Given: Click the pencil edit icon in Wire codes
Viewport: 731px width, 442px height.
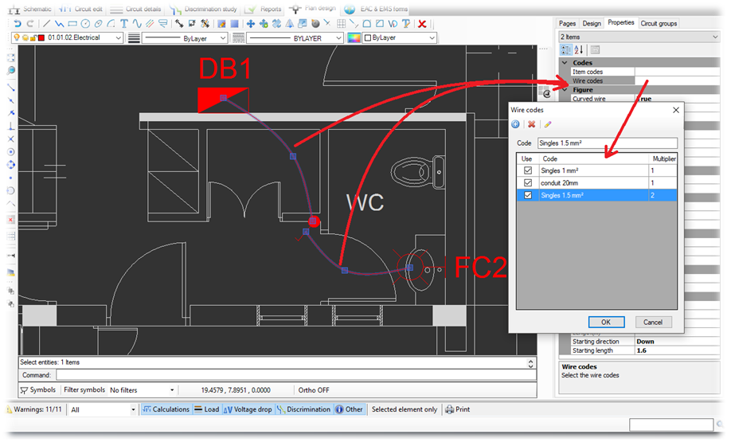Looking at the screenshot, I should pyautogui.click(x=548, y=124).
